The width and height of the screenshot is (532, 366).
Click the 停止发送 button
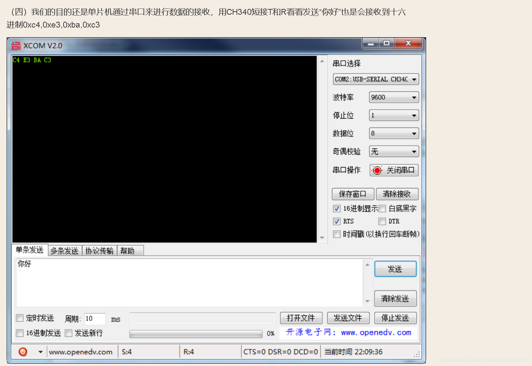395,318
